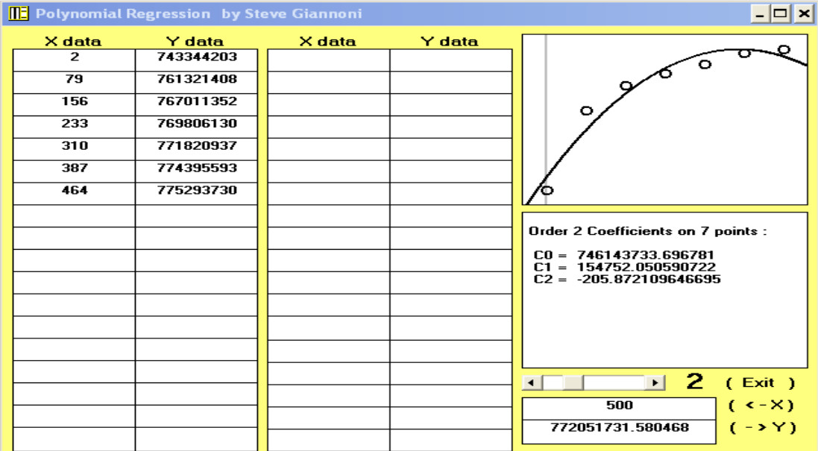Screen dimensions: 818x451
Task: Click the rightmost data point circle on the graph
Action: coord(784,50)
